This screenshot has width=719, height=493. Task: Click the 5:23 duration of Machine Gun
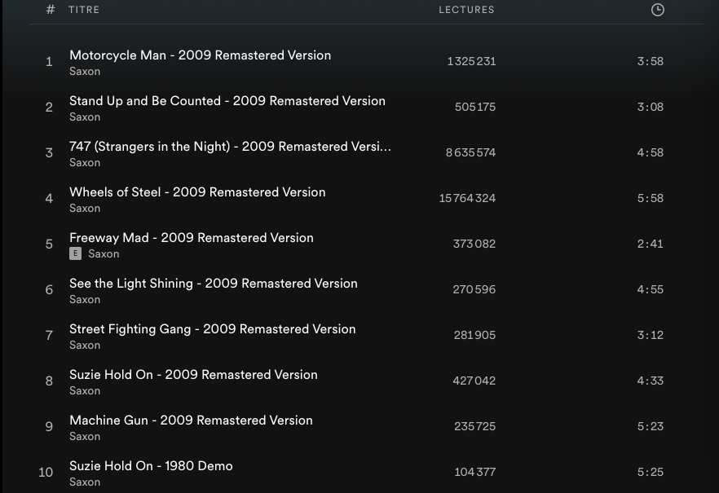point(650,427)
